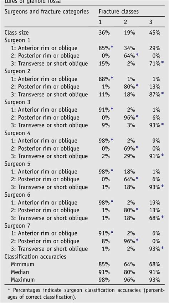Select the Fracture classes column header
169x303 pixels.
click(119, 11)
